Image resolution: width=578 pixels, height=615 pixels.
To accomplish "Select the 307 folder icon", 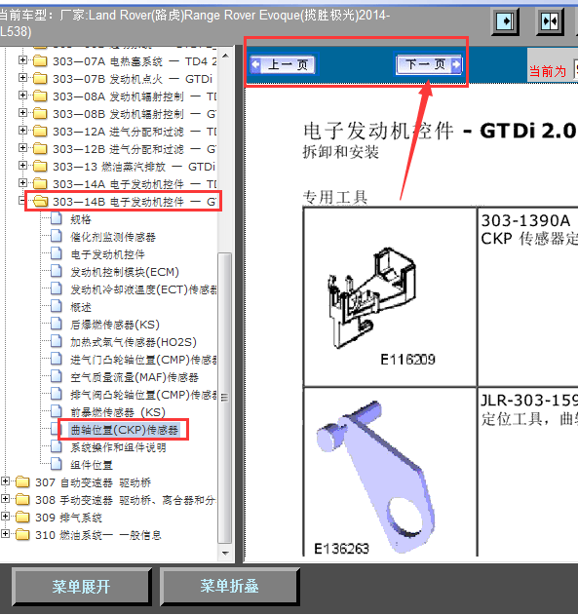I will click(x=22, y=482).
